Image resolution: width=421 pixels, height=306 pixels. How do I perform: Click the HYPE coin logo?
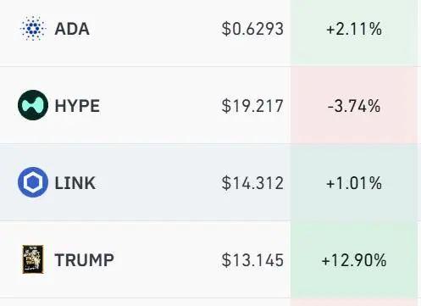click(x=33, y=105)
